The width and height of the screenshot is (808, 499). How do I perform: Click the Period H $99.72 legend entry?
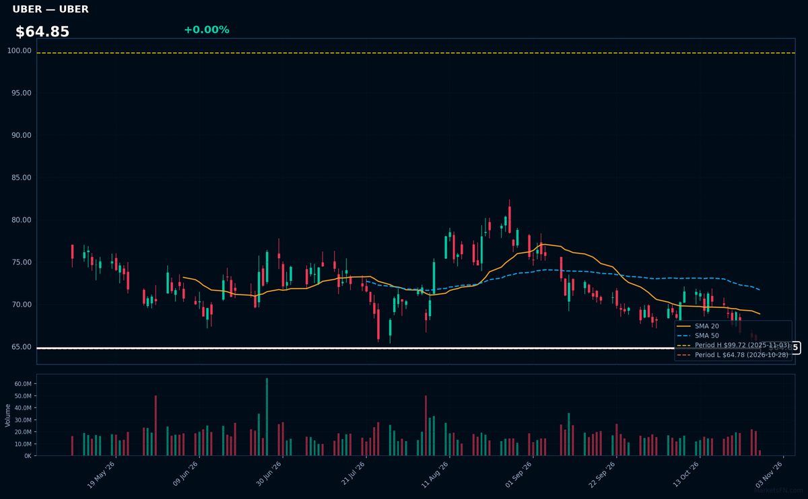[x=733, y=345]
